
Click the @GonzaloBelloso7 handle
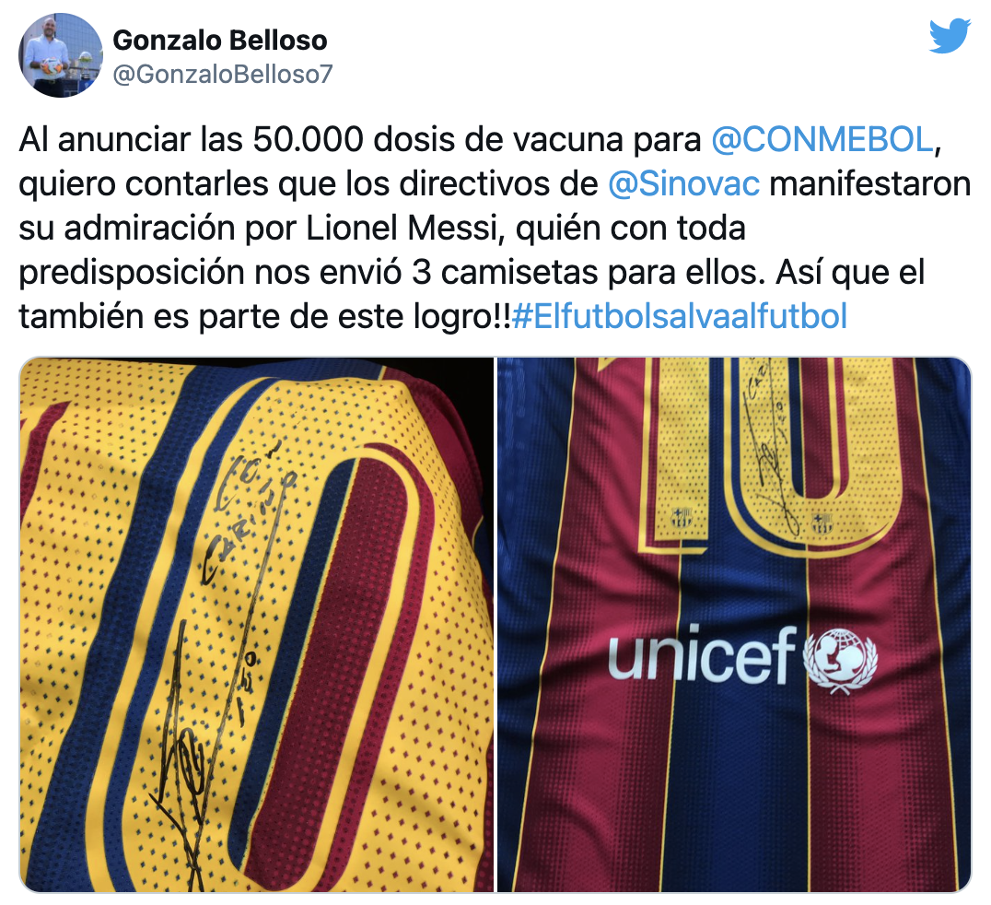click(223, 75)
